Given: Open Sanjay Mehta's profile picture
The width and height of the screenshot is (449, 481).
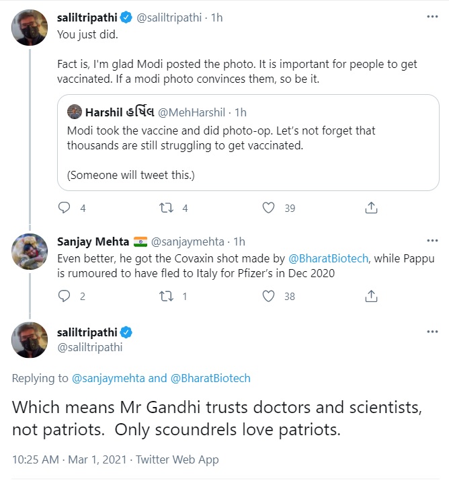Looking at the screenshot, I should point(30,254).
